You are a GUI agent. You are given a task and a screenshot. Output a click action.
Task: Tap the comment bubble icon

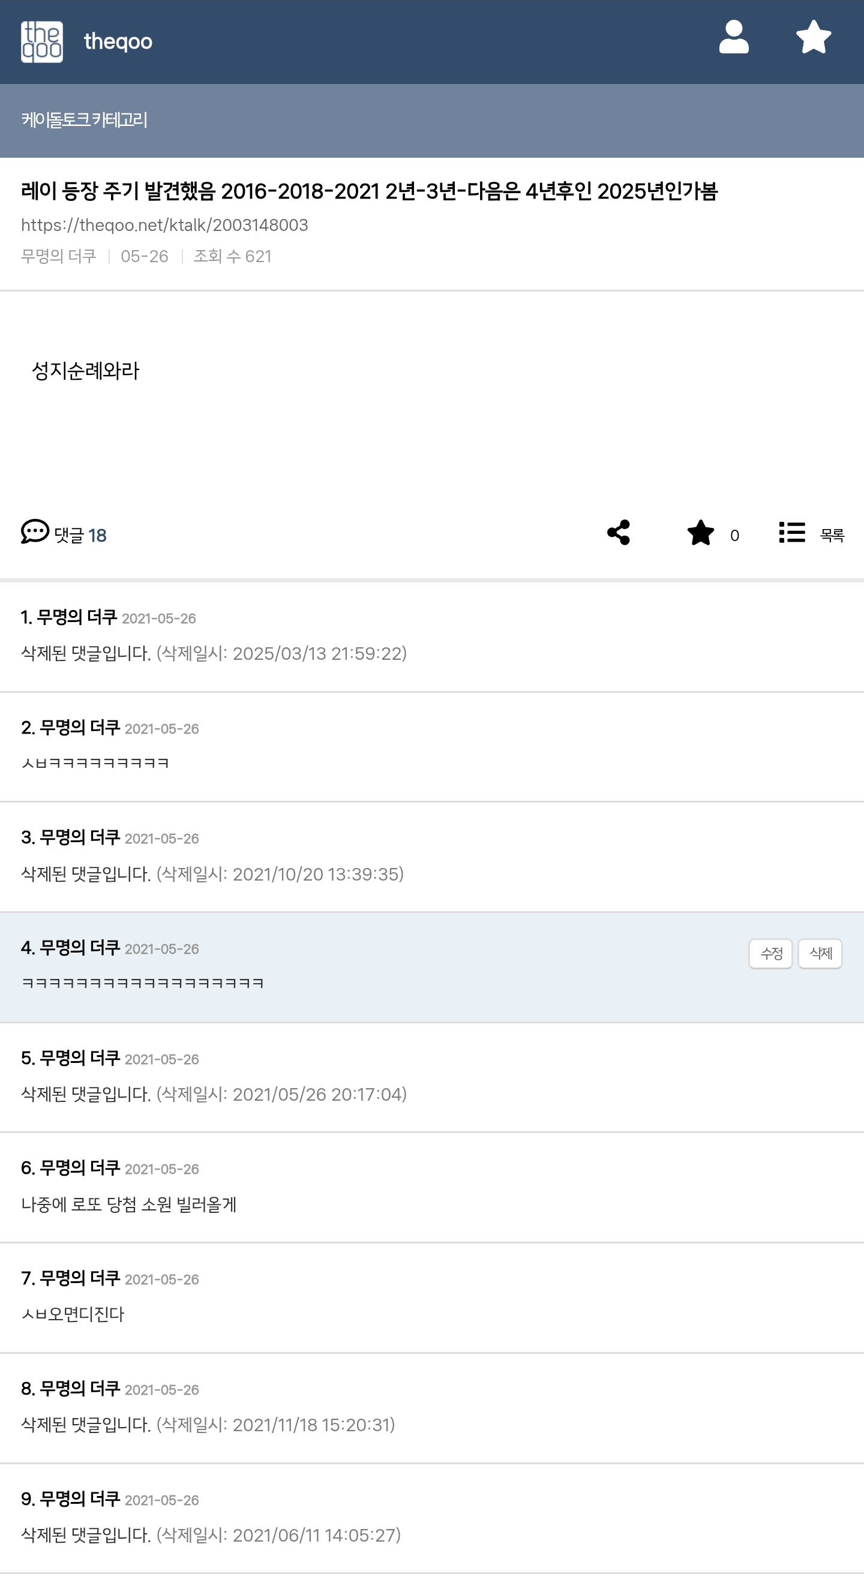(x=35, y=531)
